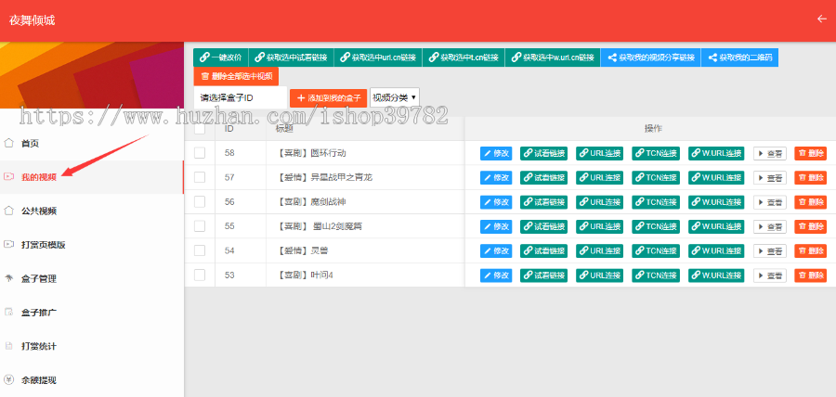Click the back arrow in red header
The width and height of the screenshot is (836, 397).
tap(820, 19)
